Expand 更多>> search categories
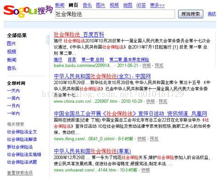Screen dimensions: 217x178 click(157, 5)
